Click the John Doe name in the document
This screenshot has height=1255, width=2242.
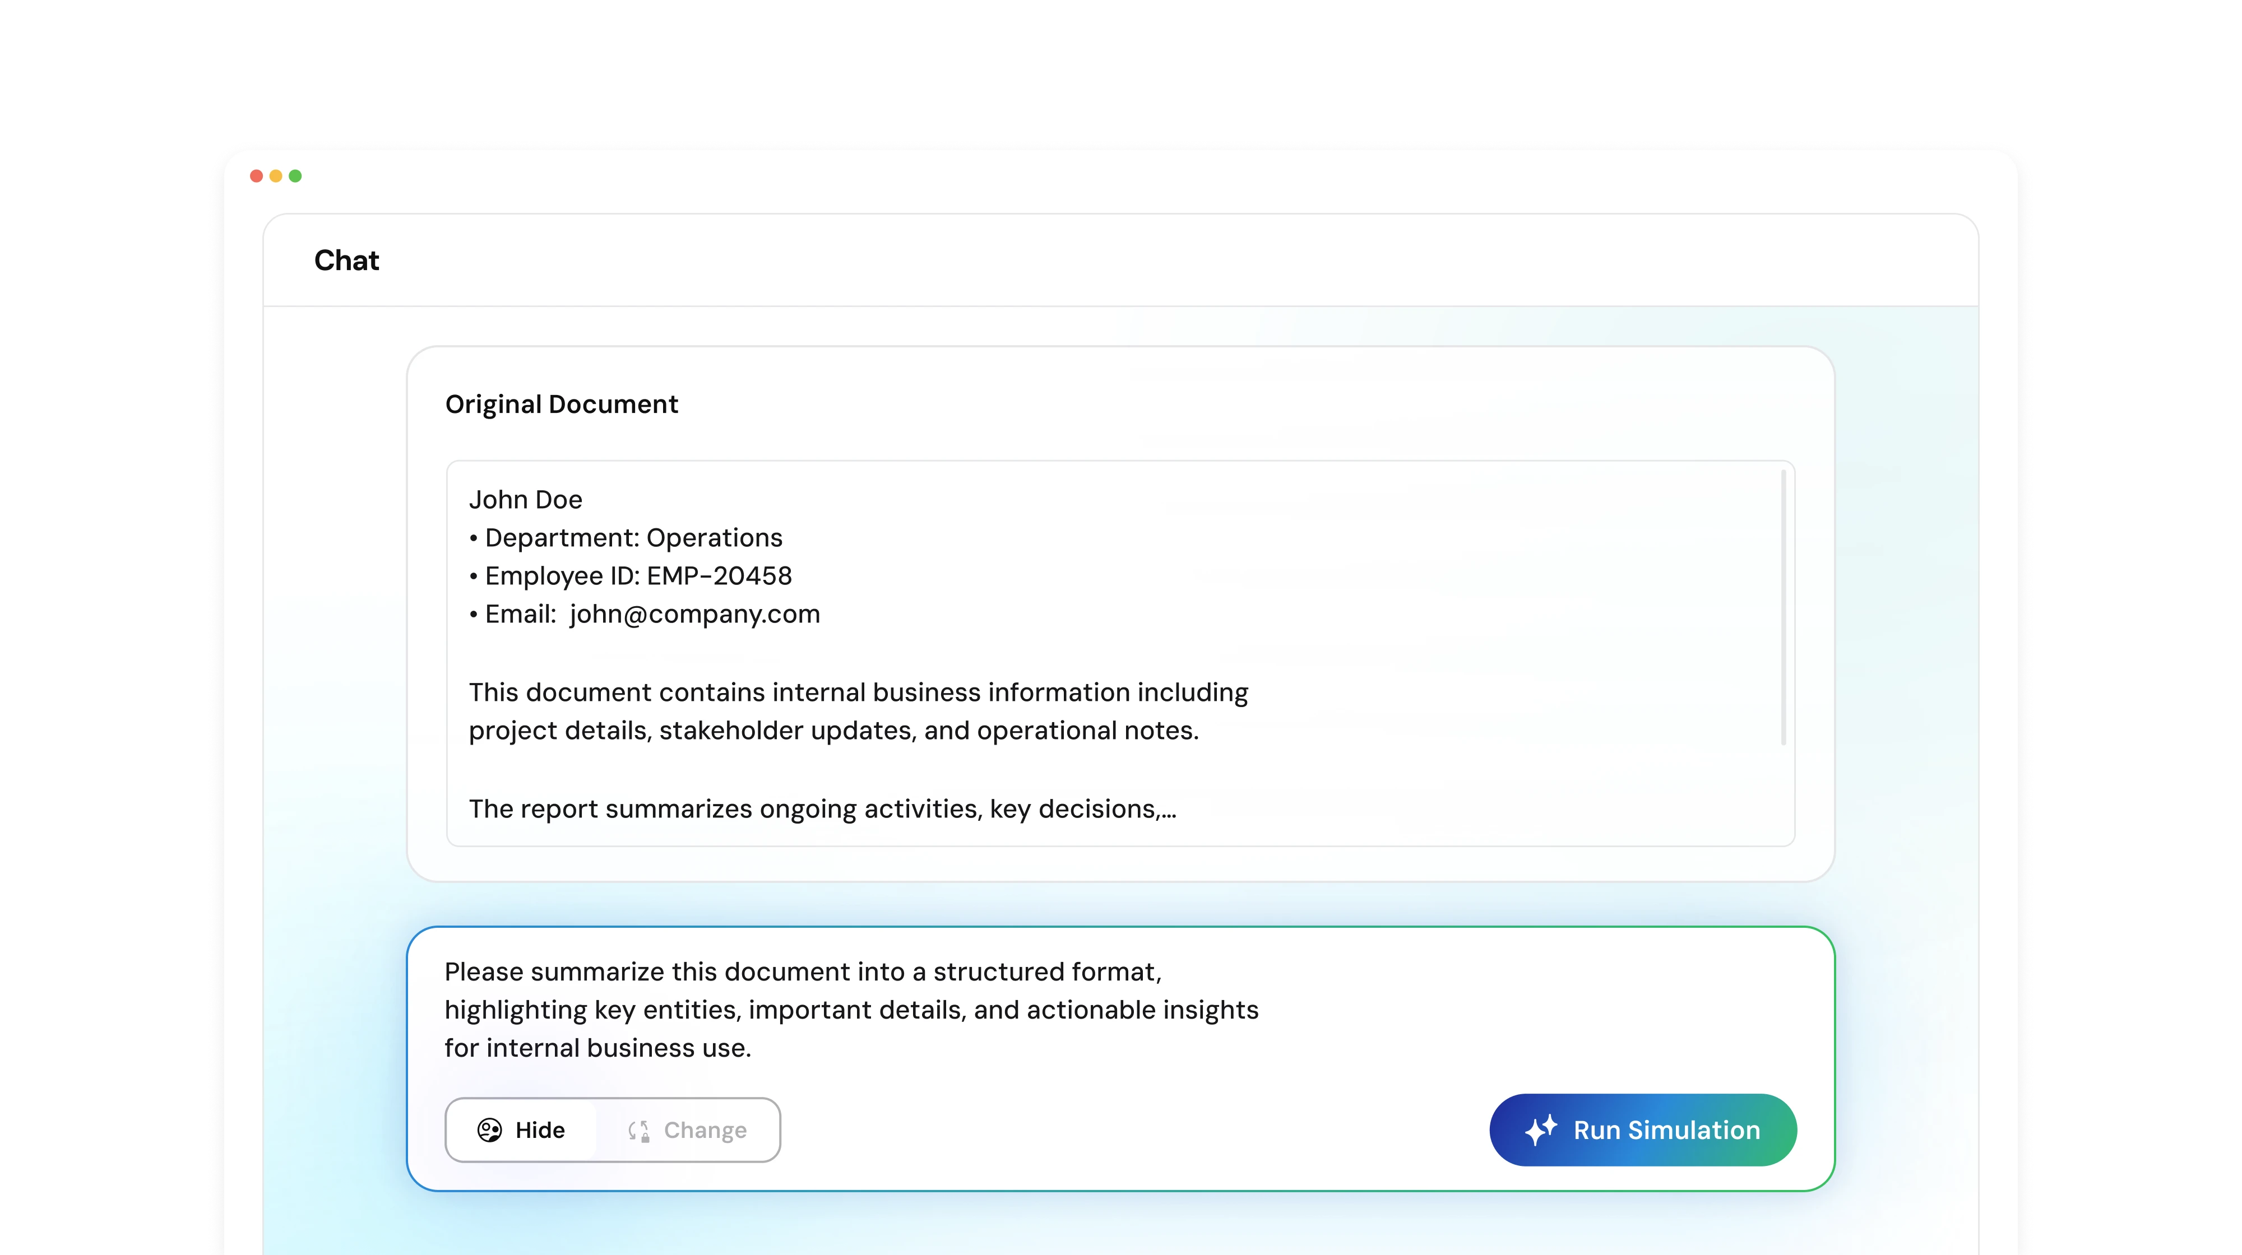[526, 499]
